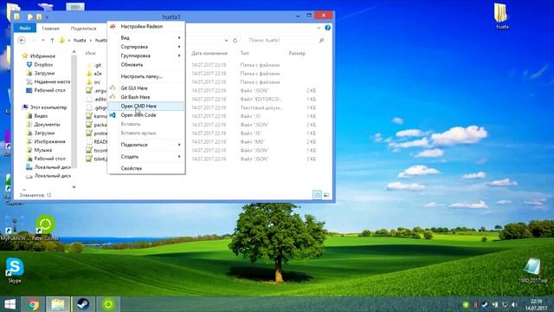
Task: Sort by Размер column header
Action: (297, 53)
